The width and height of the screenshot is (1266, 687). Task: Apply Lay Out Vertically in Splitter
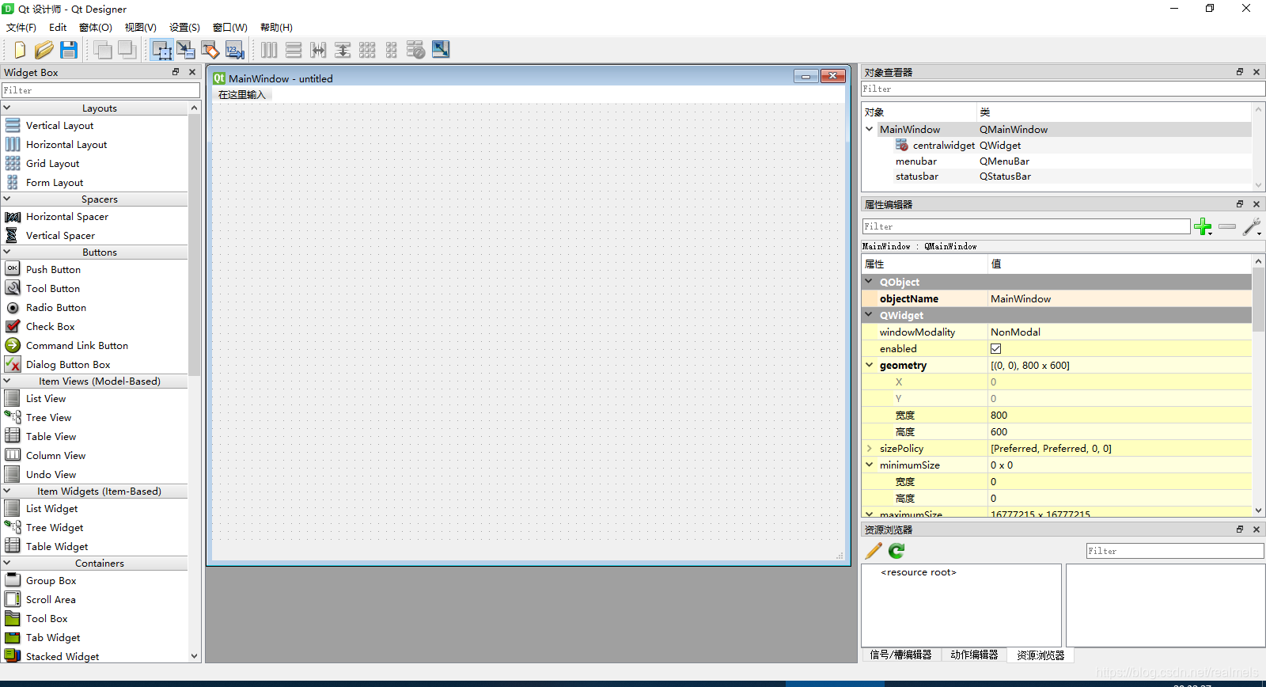click(343, 50)
